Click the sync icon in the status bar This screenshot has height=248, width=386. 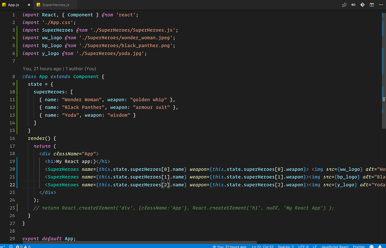click(x=11, y=246)
